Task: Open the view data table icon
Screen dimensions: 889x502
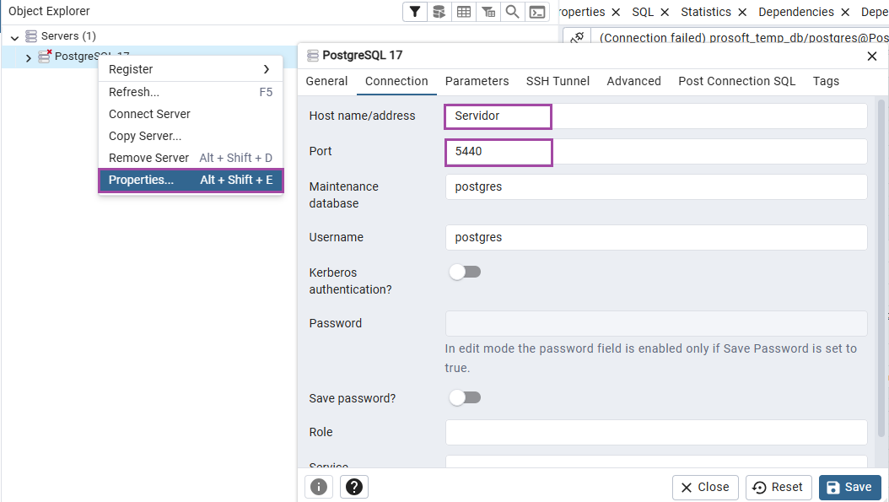Action: [x=464, y=12]
